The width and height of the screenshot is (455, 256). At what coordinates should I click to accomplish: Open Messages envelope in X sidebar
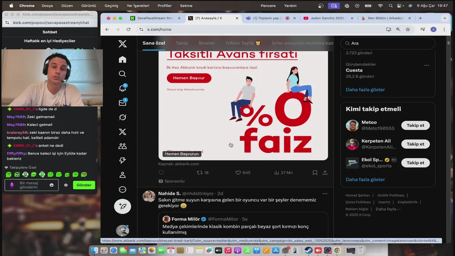(x=122, y=103)
